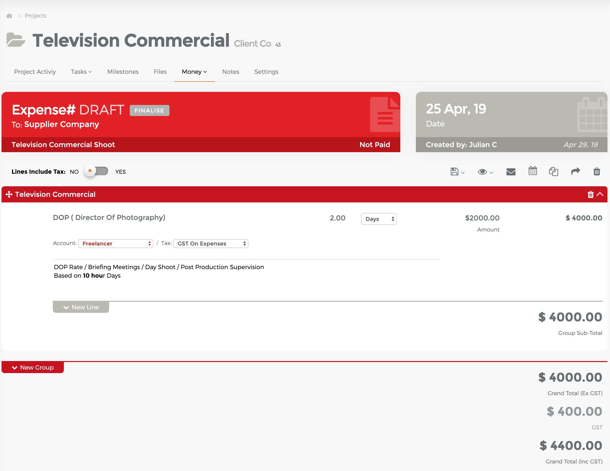Viewport: 610px width, 471px height.
Task: Open the Money tab dropdown
Action: 194,72
